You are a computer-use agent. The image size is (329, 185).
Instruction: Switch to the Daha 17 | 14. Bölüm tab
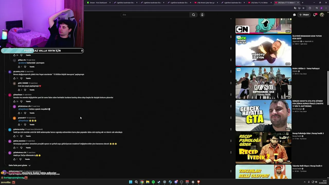click(259, 3)
